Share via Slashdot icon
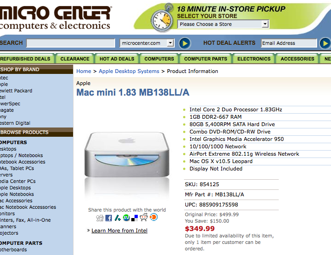The image size is (331, 255). [x=117, y=218]
